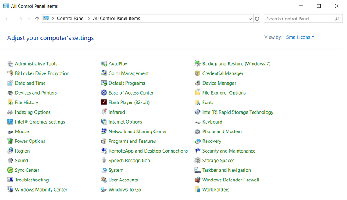Click the BitLocker Drive Encryption key icon

[10, 73]
